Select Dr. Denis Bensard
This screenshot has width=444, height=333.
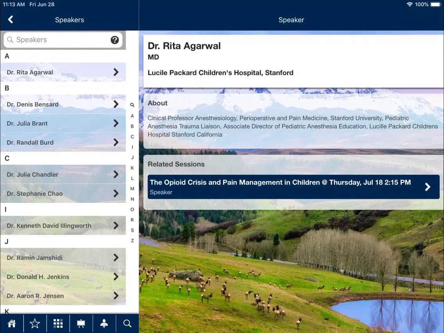(x=63, y=104)
